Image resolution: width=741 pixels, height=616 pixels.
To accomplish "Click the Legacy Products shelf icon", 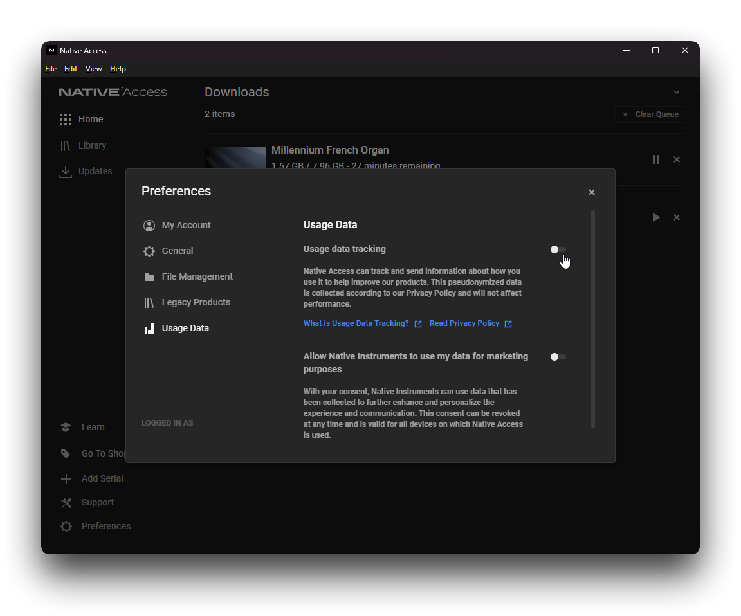I will 149,303.
